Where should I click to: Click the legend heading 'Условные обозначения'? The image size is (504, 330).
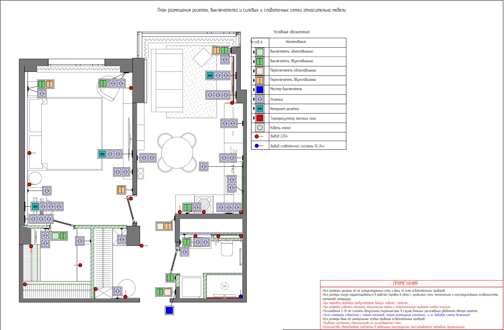pos(291,32)
